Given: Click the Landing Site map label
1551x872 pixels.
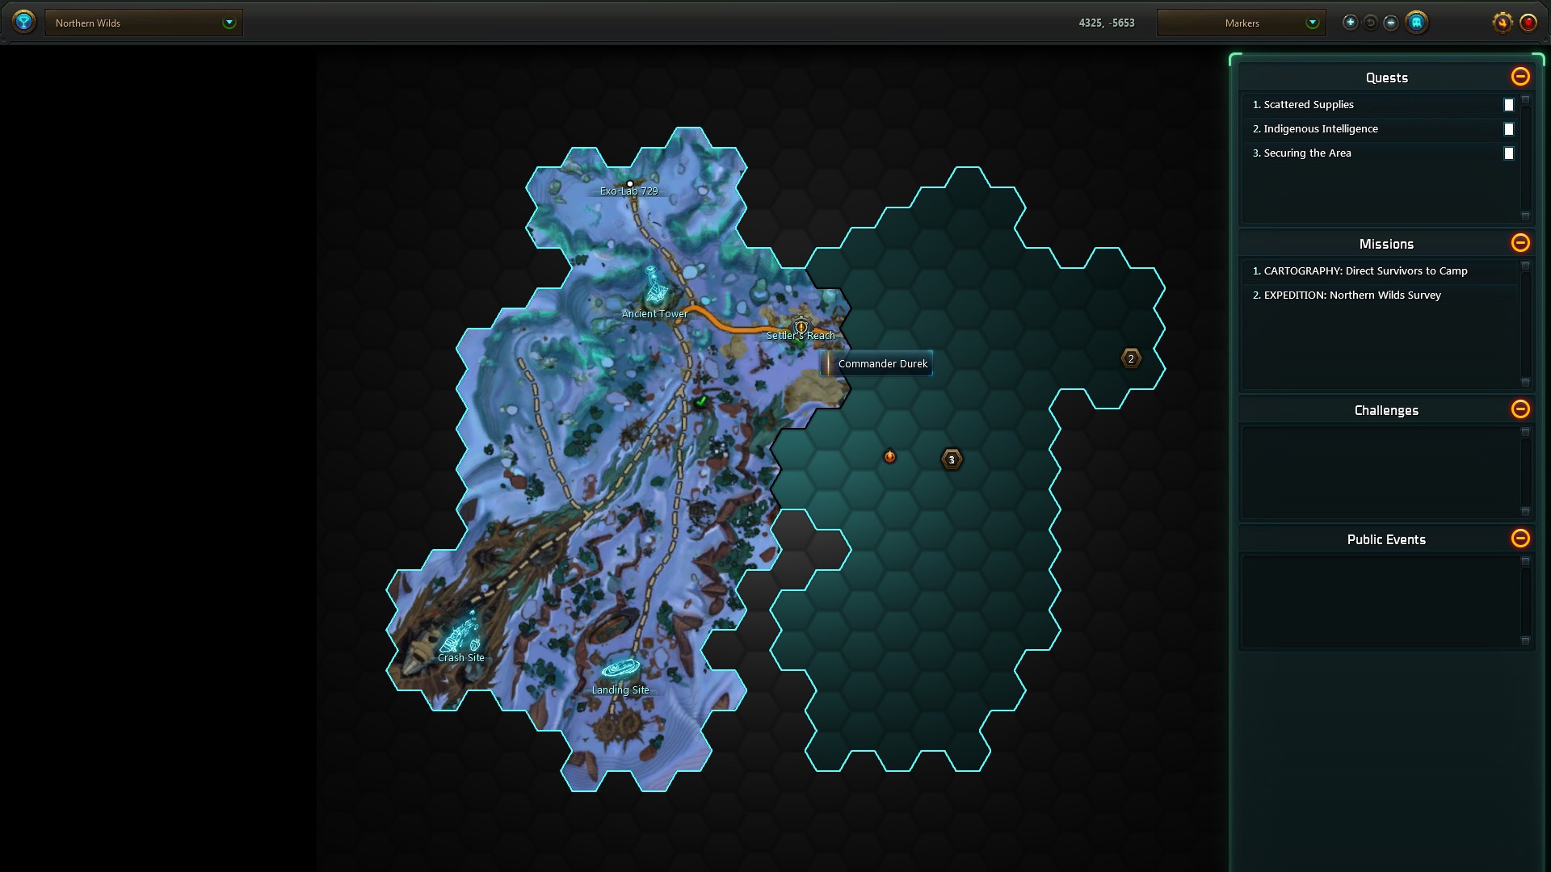Looking at the screenshot, I should point(620,690).
